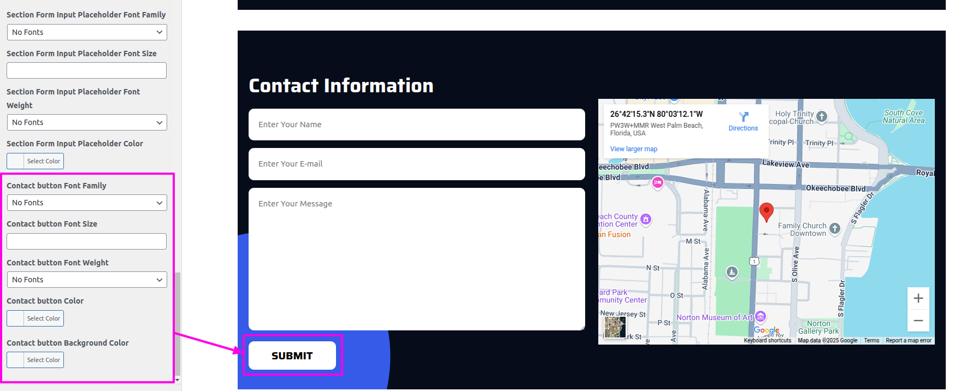Zoom out on the map with minus
Viewport: 978px width, 391px height.
point(918,321)
